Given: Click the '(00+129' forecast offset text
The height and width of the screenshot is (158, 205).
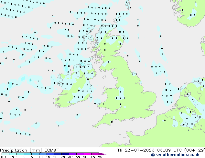Looking at the screenshot, I should pyautogui.click(x=194, y=150).
